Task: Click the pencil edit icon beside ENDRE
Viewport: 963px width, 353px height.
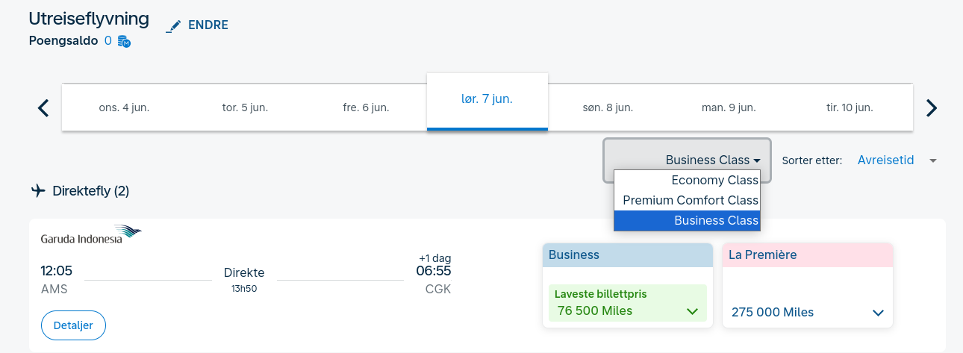Action: [x=173, y=25]
